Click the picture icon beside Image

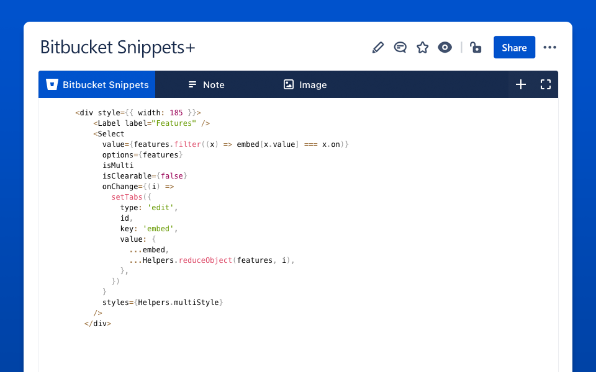[288, 84]
